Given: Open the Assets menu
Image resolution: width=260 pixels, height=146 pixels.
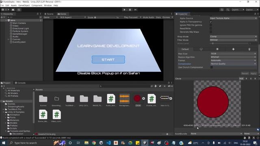Looking at the screenshot, I should click(14, 5).
